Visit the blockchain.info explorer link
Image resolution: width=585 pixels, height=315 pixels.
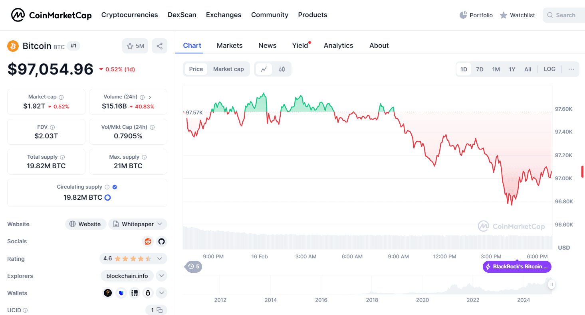[x=127, y=276]
